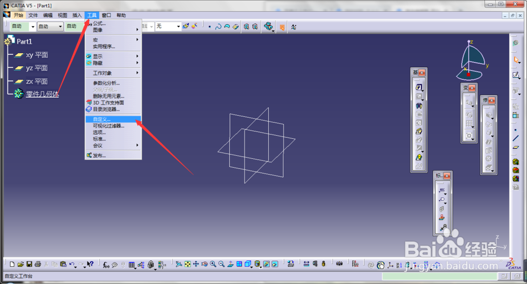The height and width of the screenshot is (284, 527).
Task: Open 文件 menu
Action: click(x=33, y=15)
